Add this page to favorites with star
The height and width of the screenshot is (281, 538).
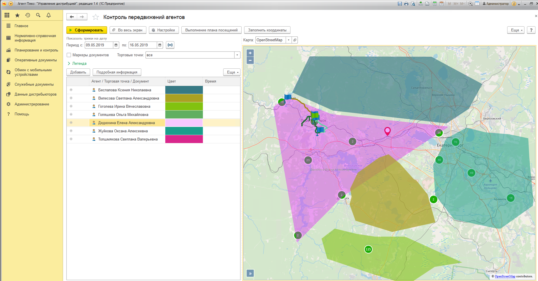click(96, 17)
